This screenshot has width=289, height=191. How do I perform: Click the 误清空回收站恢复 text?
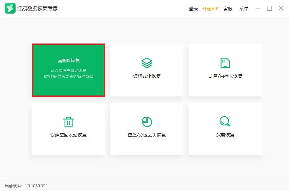[x=68, y=135]
